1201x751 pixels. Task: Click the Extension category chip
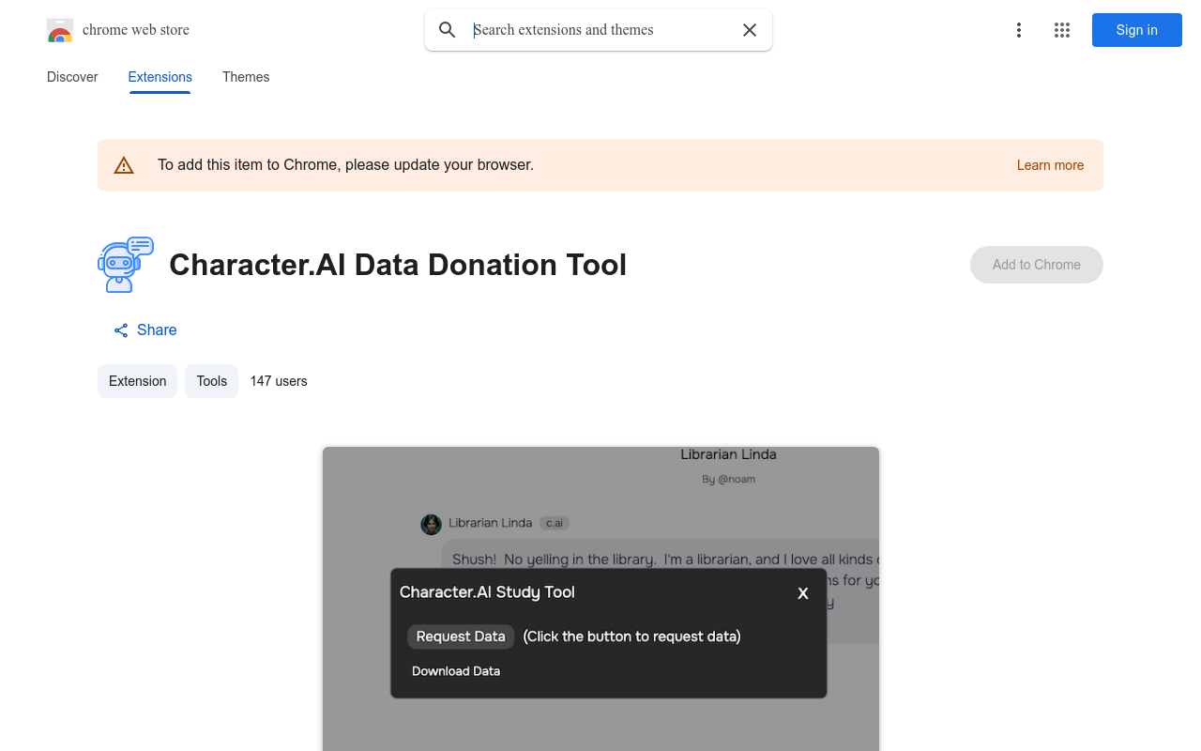click(x=137, y=381)
